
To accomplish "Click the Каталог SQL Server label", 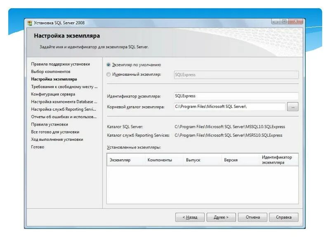I will coord(125,127).
